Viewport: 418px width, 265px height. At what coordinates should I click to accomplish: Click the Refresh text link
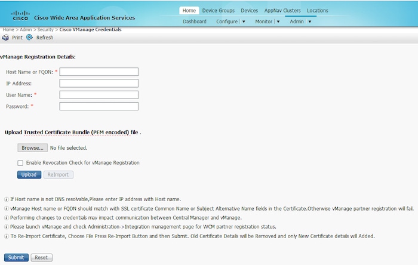45,38
